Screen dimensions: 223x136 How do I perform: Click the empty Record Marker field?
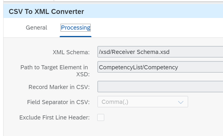[x=160, y=87]
